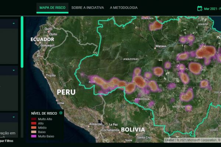
Task: Collapse the first sidebar filter panel arrow
Action: pyautogui.click(x=14, y=24)
